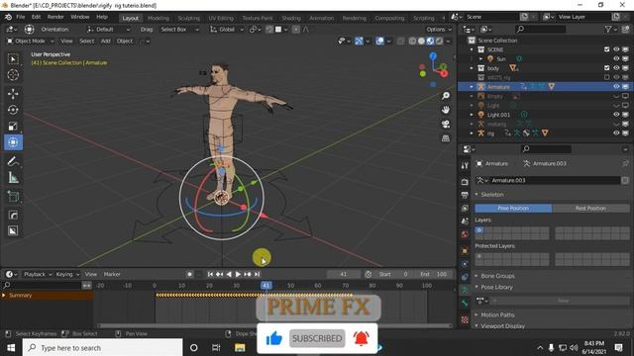Enable the unchecked third collection checkbox
Viewport: 634px width, 356px height.
[607, 77]
